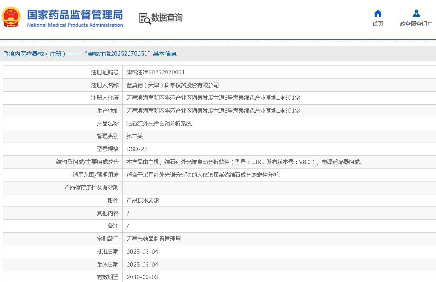Click the 政务服务门户 person icon
The width and height of the screenshot is (436, 282).
pyautogui.click(x=416, y=13)
